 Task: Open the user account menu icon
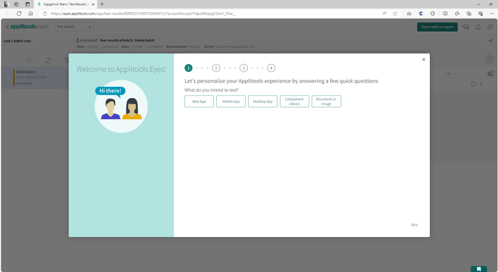(490, 27)
